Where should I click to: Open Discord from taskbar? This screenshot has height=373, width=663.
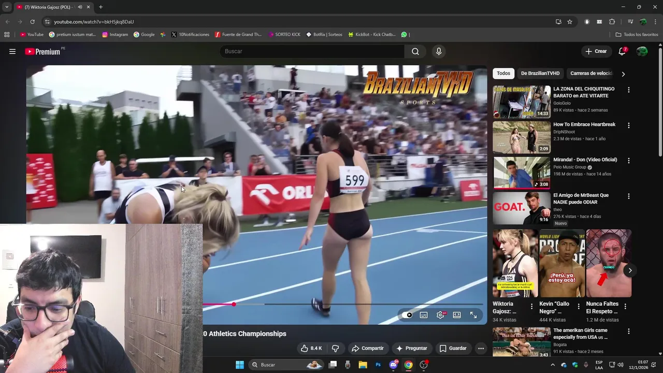pos(393,365)
